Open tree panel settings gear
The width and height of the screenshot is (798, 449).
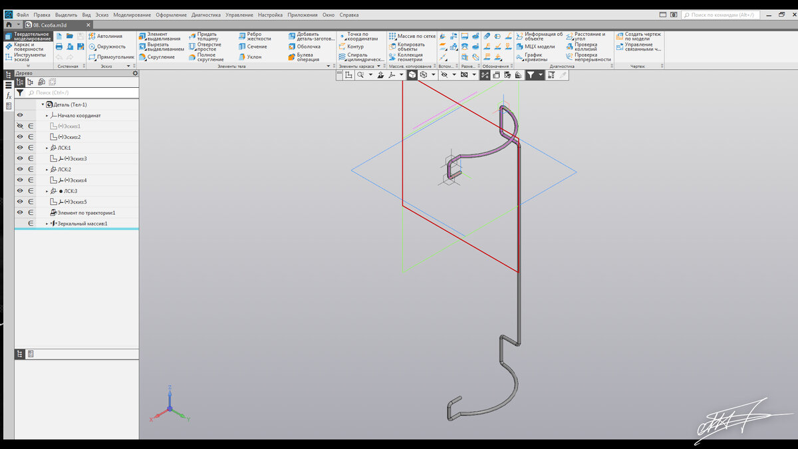coord(135,73)
